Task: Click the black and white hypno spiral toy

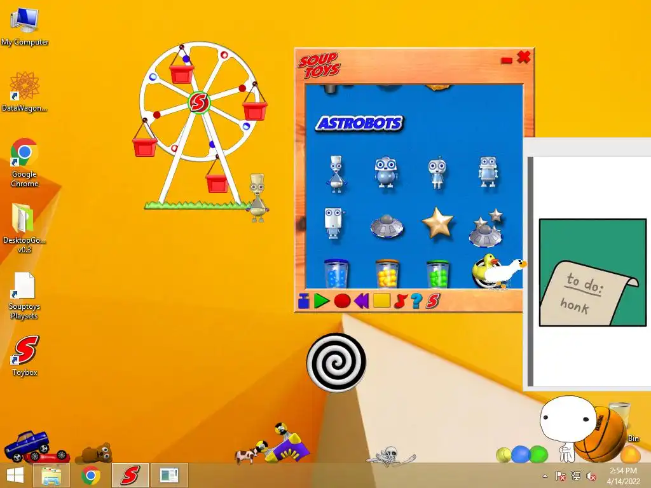Action: 336,362
